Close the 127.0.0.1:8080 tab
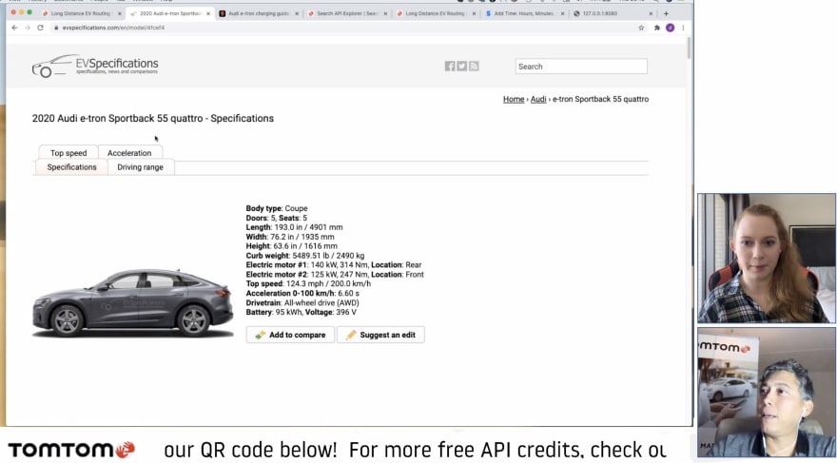The width and height of the screenshot is (837, 463). tap(651, 13)
